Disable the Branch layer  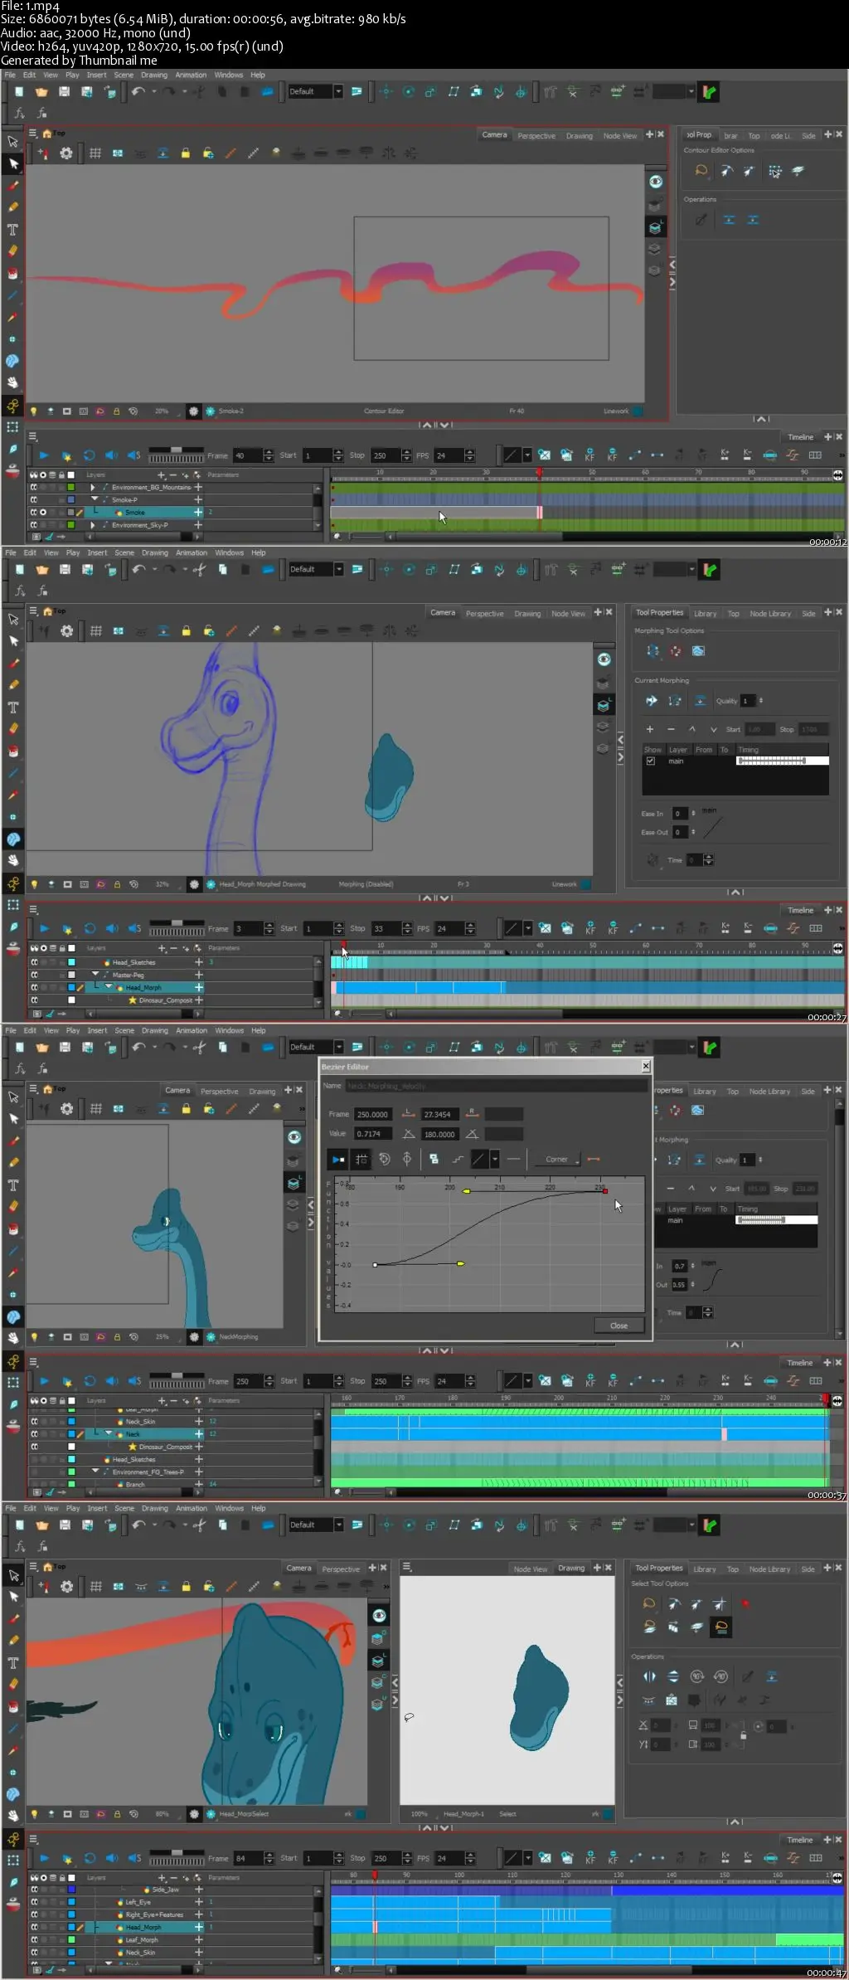click(34, 1484)
